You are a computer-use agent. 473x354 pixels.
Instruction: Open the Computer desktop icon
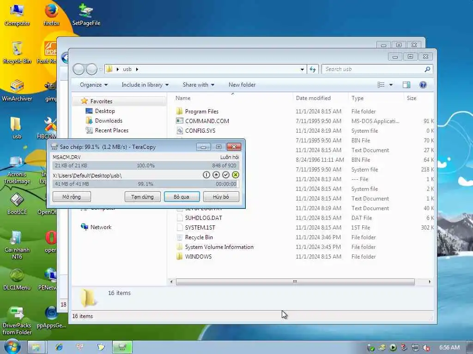coord(17,14)
